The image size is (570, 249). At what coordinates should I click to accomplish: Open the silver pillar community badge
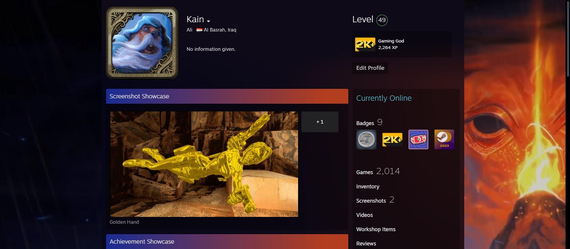(366, 139)
